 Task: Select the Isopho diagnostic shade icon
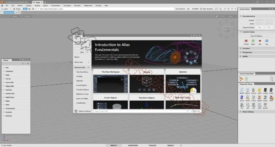click(x=265, y=97)
